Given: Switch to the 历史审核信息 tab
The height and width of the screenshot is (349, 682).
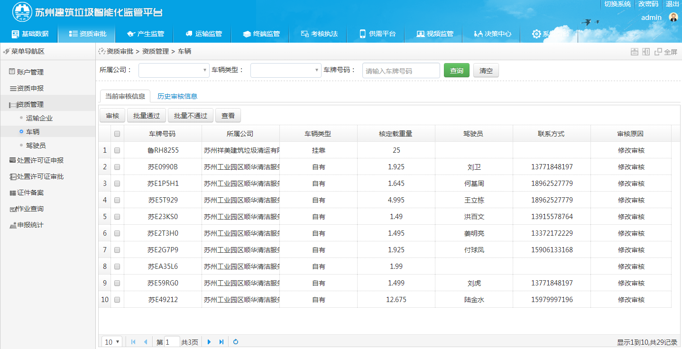Looking at the screenshot, I should 177,96.
